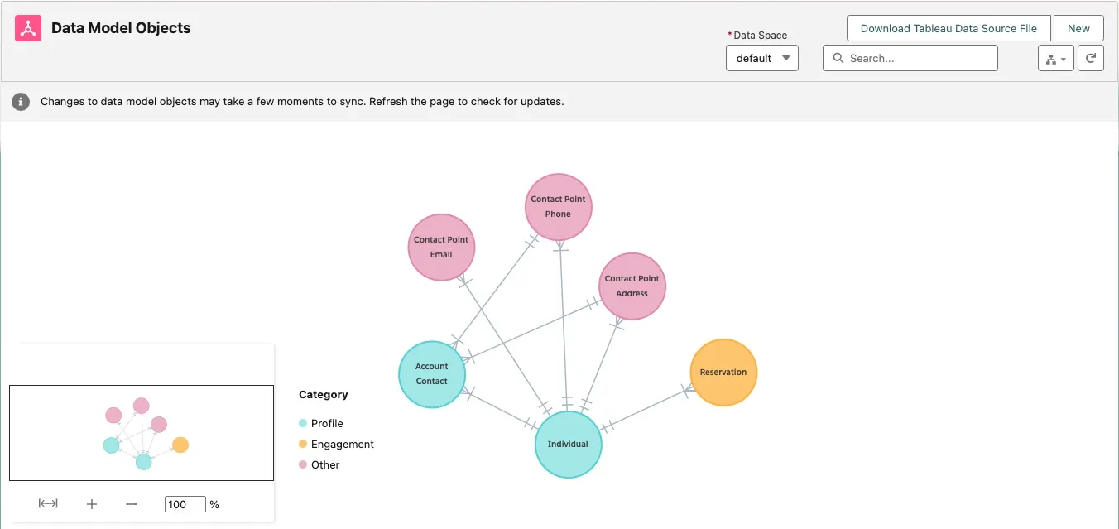The height and width of the screenshot is (529, 1119).
Task: Click the fit-to-width icon in minimap controls
Action: [48, 503]
